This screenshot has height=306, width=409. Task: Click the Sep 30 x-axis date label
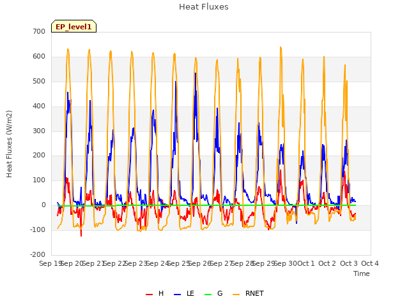tap(285, 263)
